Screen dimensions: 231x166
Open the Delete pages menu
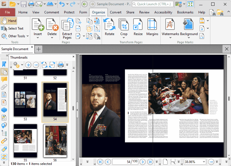click(x=52, y=29)
